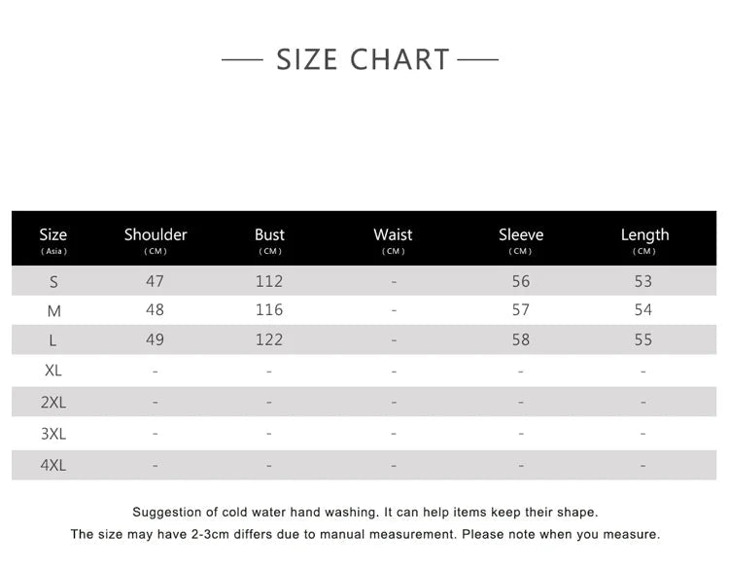Click the SIZE CHART title
Viewport: 729px width, 569px height.
(x=363, y=59)
